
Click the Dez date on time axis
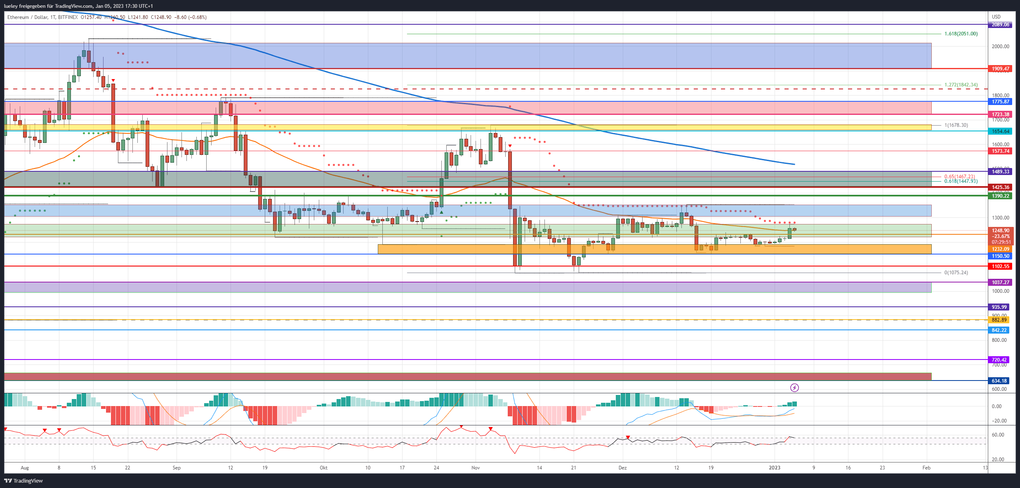[623, 468]
